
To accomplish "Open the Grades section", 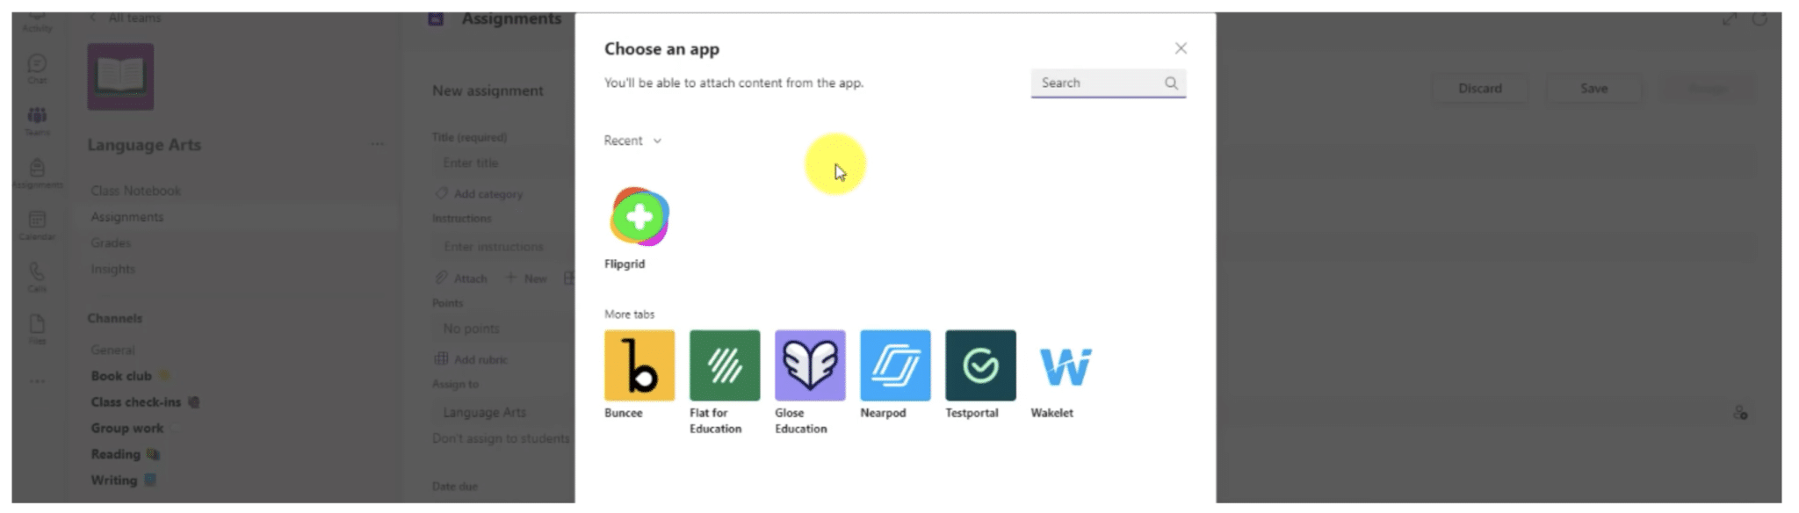I will click(111, 242).
